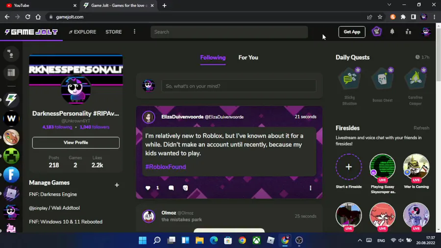Open the 1,040 followers link
This screenshot has height=248, width=441.
pos(95,127)
